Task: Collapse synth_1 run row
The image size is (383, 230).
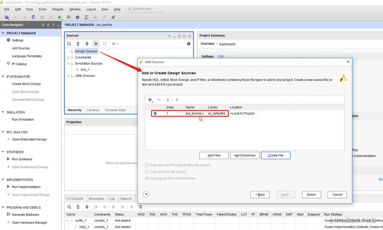Action: [67, 221]
